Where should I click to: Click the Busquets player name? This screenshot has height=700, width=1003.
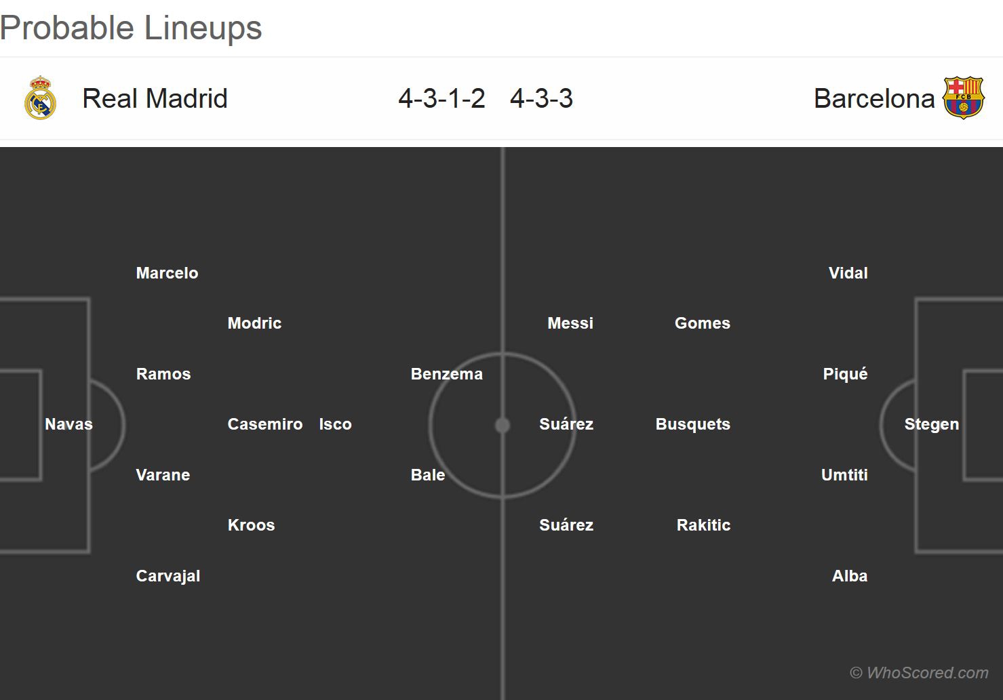(x=692, y=424)
